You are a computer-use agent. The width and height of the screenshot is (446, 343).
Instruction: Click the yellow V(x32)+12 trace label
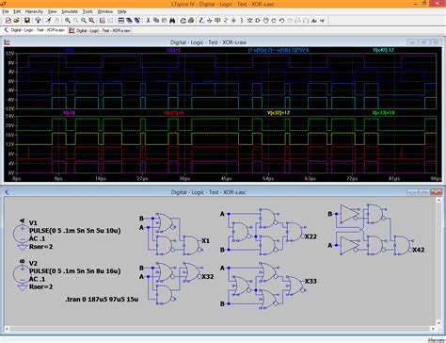click(278, 113)
